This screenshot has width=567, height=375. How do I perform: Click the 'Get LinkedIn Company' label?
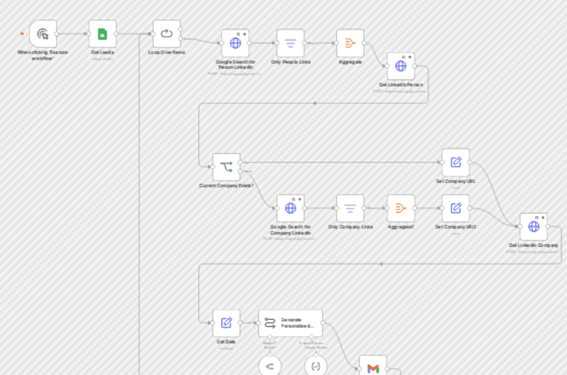(x=534, y=245)
